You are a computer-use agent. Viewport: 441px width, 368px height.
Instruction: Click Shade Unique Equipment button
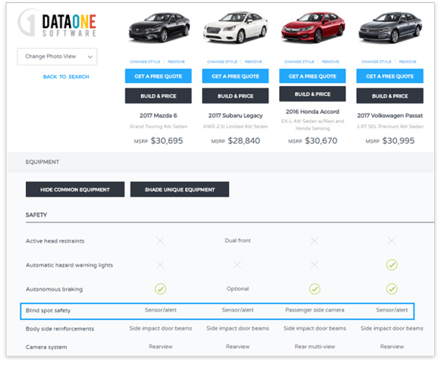(x=180, y=189)
